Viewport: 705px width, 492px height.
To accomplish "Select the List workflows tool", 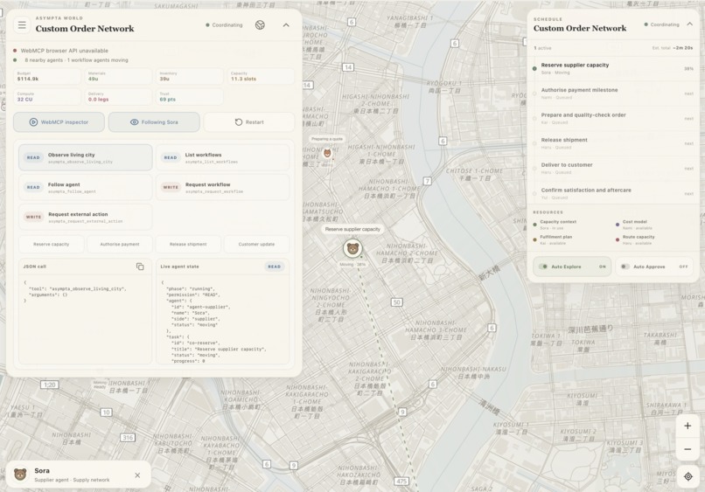I will pyautogui.click(x=222, y=157).
